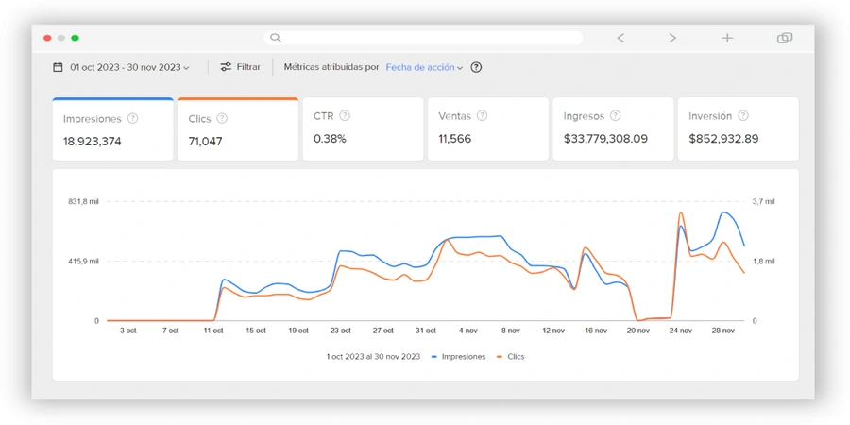
Task: Toggle the Clics legend entry
Action: [x=510, y=357]
